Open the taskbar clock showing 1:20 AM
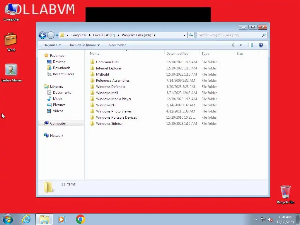Viewport: 300px width, 225px height. click(x=285, y=219)
